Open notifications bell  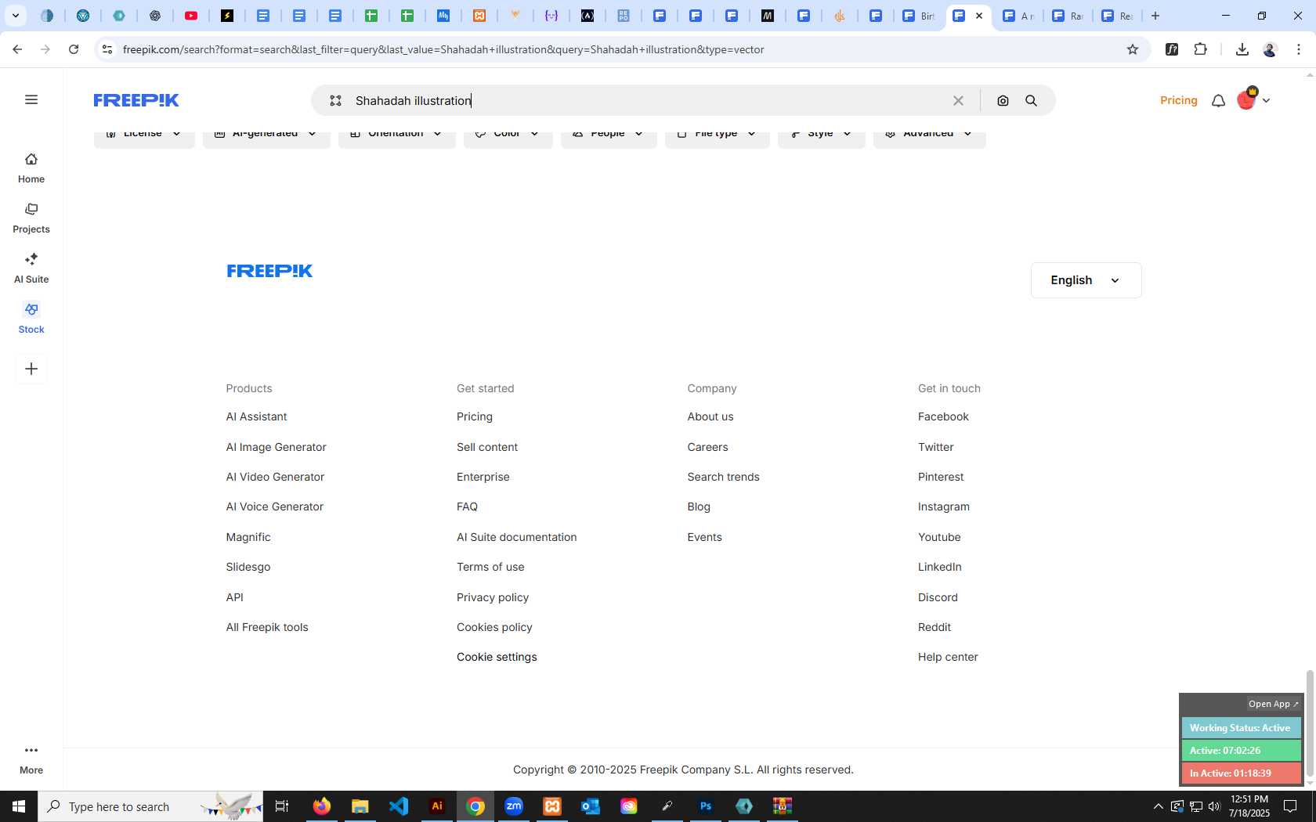(x=1218, y=100)
